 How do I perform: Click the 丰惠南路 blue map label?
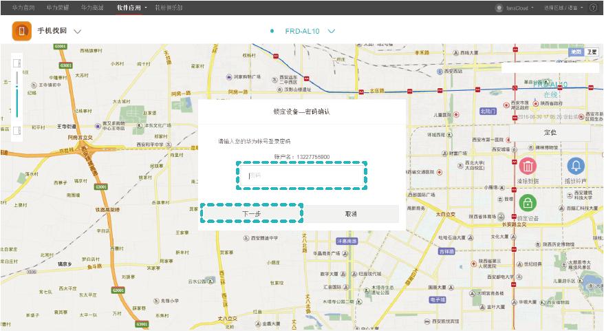(347, 242)
